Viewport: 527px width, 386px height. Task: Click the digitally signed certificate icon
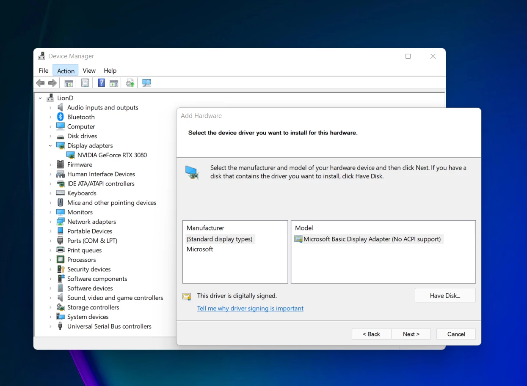(187, 296)
